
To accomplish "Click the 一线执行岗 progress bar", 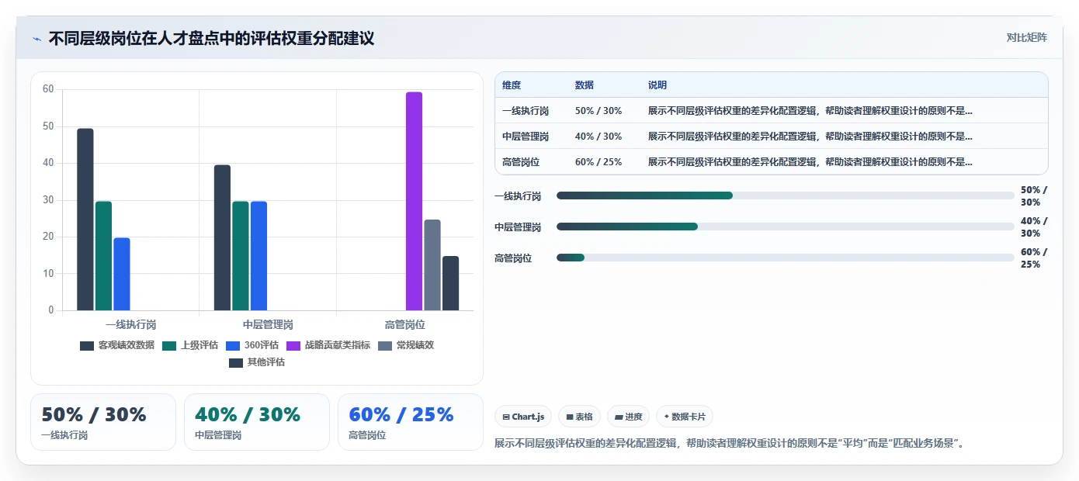I will click(x=785, y=196).
